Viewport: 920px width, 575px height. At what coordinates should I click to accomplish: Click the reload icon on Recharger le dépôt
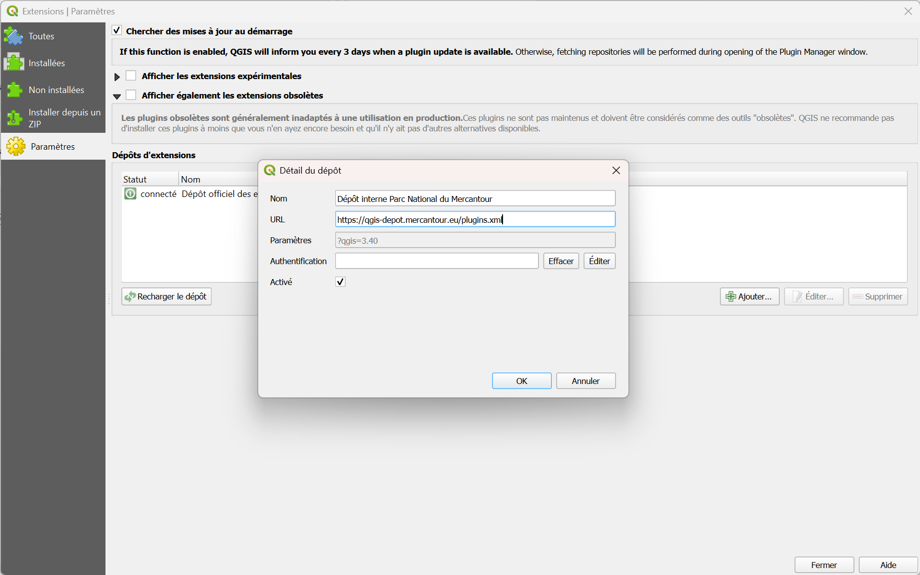pos(130,296)
